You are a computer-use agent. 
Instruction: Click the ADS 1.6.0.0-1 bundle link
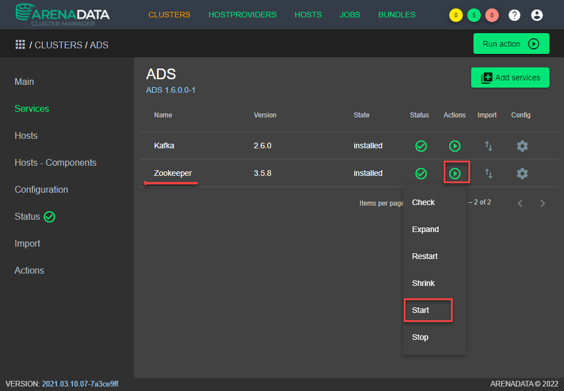click(x=171, y=90)
